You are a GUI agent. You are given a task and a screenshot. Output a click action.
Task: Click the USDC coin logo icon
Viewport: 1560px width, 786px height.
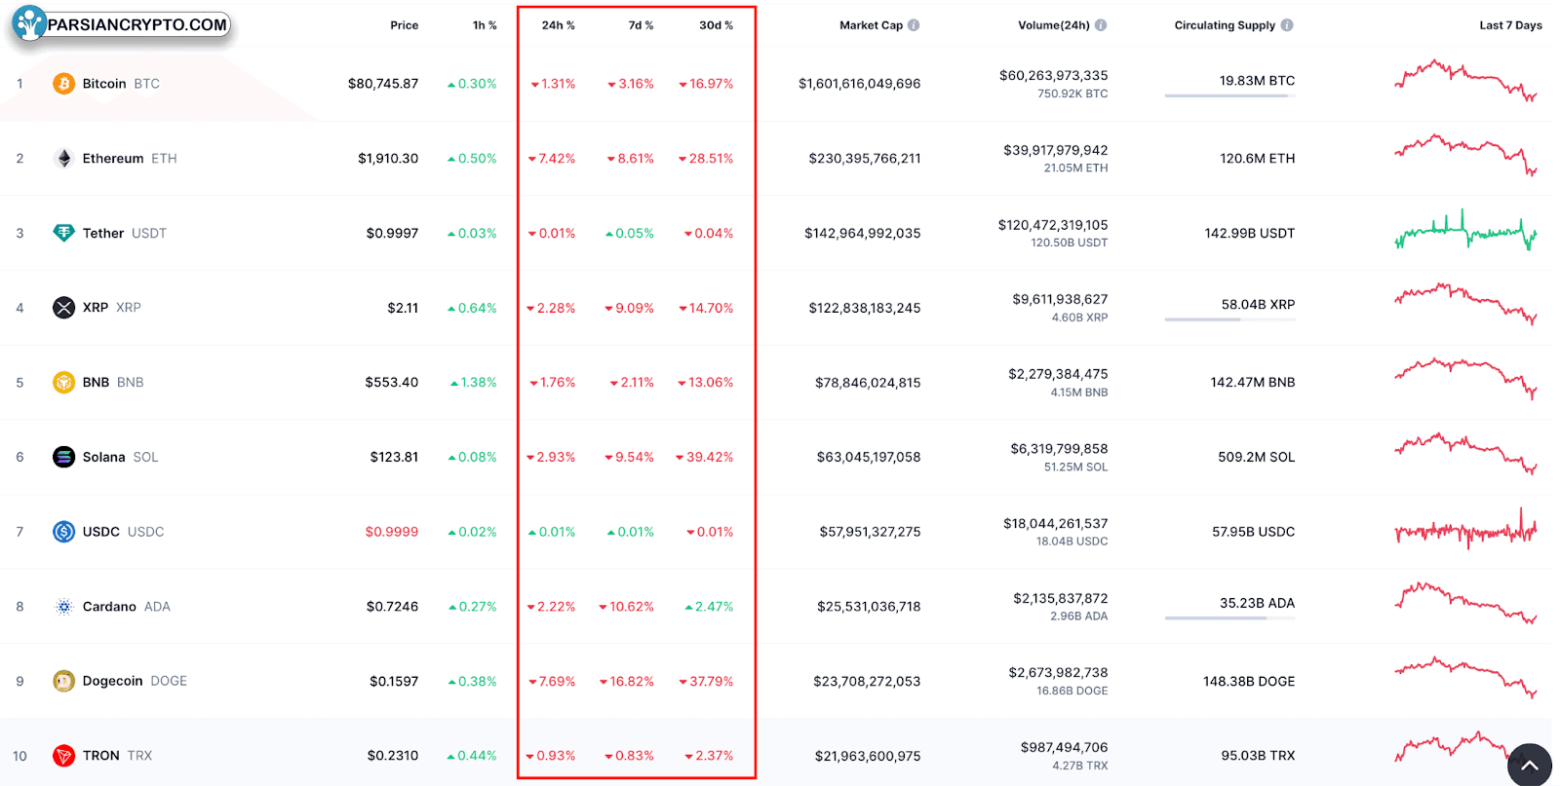(x=63, y=532)
